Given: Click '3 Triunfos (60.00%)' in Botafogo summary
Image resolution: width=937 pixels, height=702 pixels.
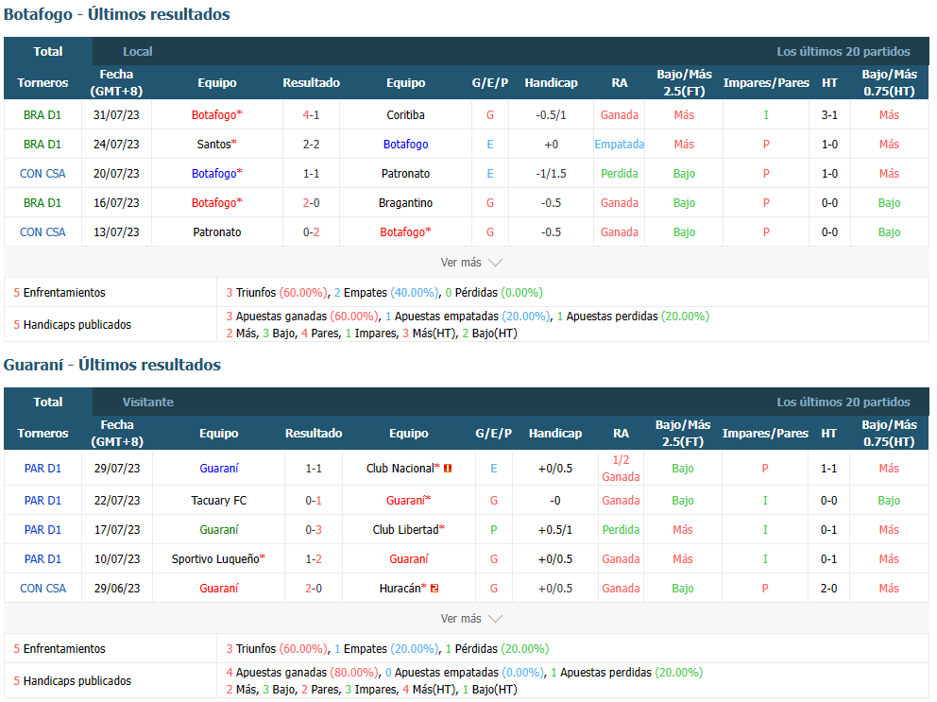Looking at the screenshot, I should click(x=277, y=292).
